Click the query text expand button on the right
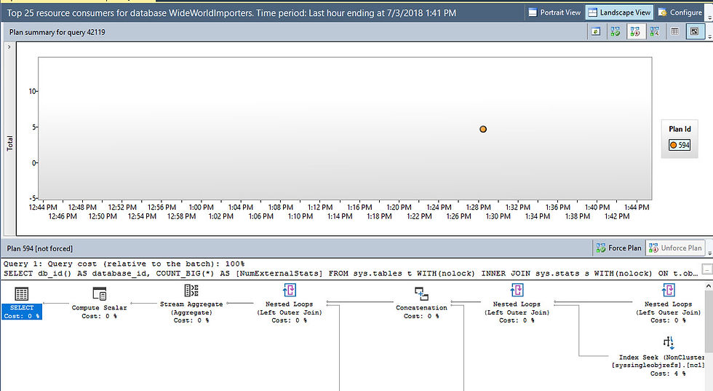Image resolution: width=713 pixels, height=391 pixels. pyautogui.click(x=707, y=269)
